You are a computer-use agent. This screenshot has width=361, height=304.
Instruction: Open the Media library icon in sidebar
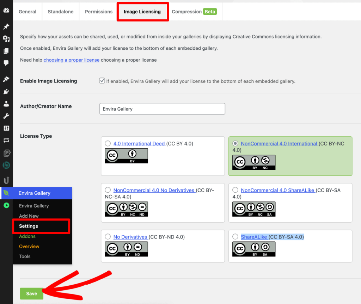point(6,39)
